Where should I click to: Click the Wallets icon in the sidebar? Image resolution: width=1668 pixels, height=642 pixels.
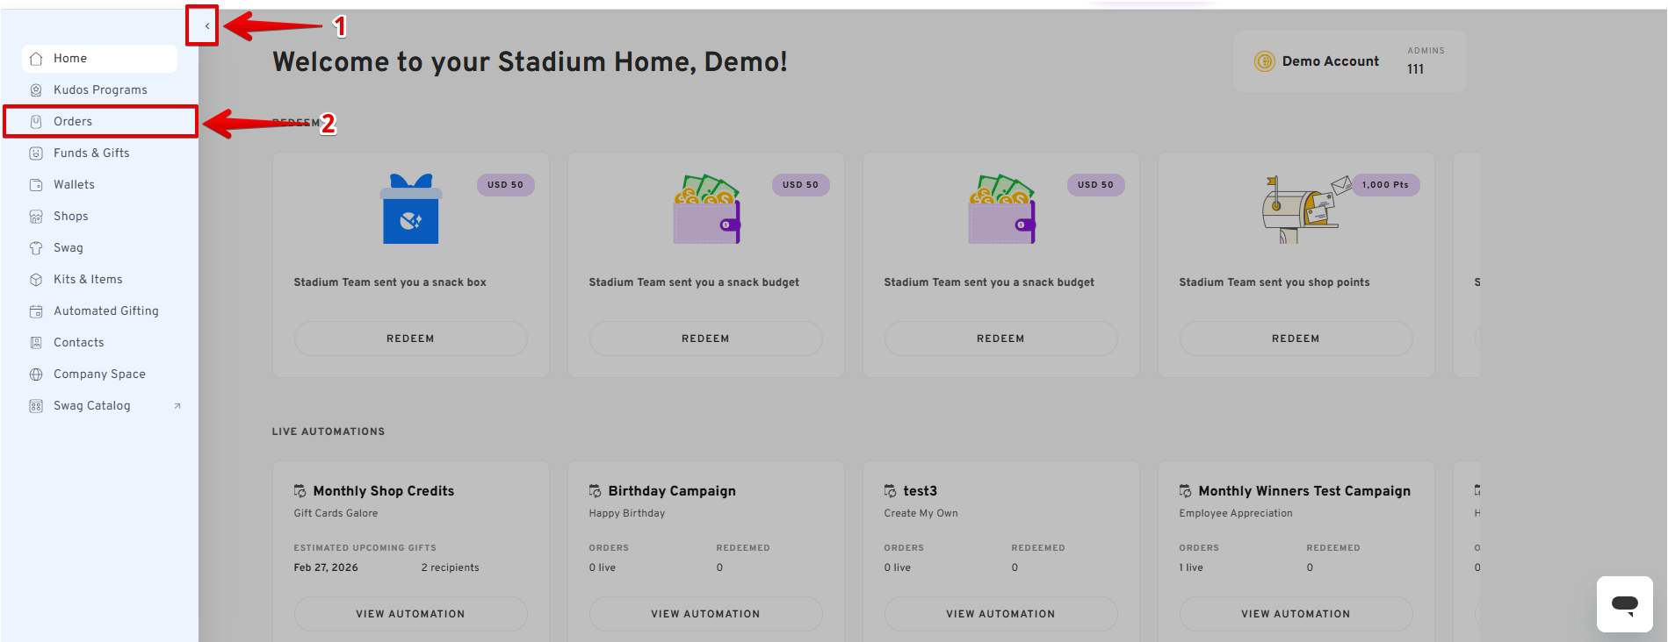pos(36,185)
